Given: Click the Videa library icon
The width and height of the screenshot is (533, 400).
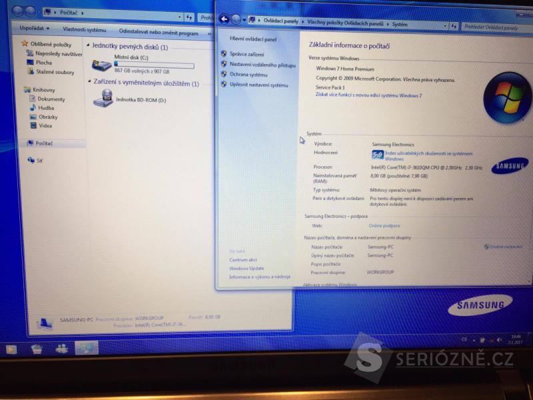Looking at the screenshot, I should (33, 125).
